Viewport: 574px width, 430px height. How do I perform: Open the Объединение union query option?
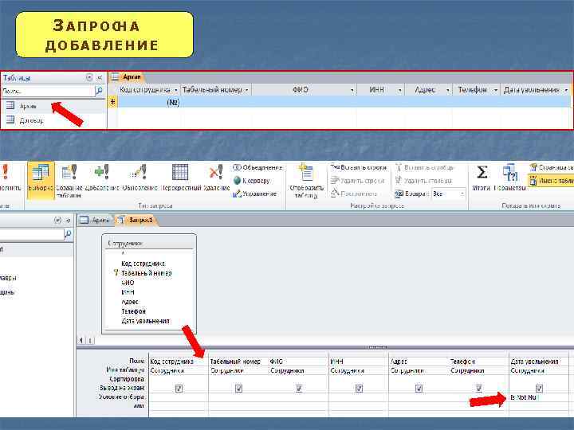(x=258, y=167)
